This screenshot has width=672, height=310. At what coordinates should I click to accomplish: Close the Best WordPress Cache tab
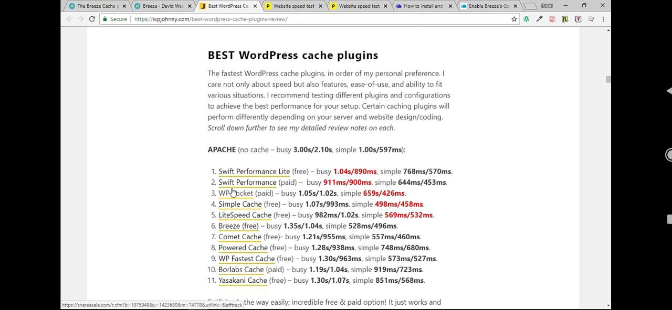(255, 6)
